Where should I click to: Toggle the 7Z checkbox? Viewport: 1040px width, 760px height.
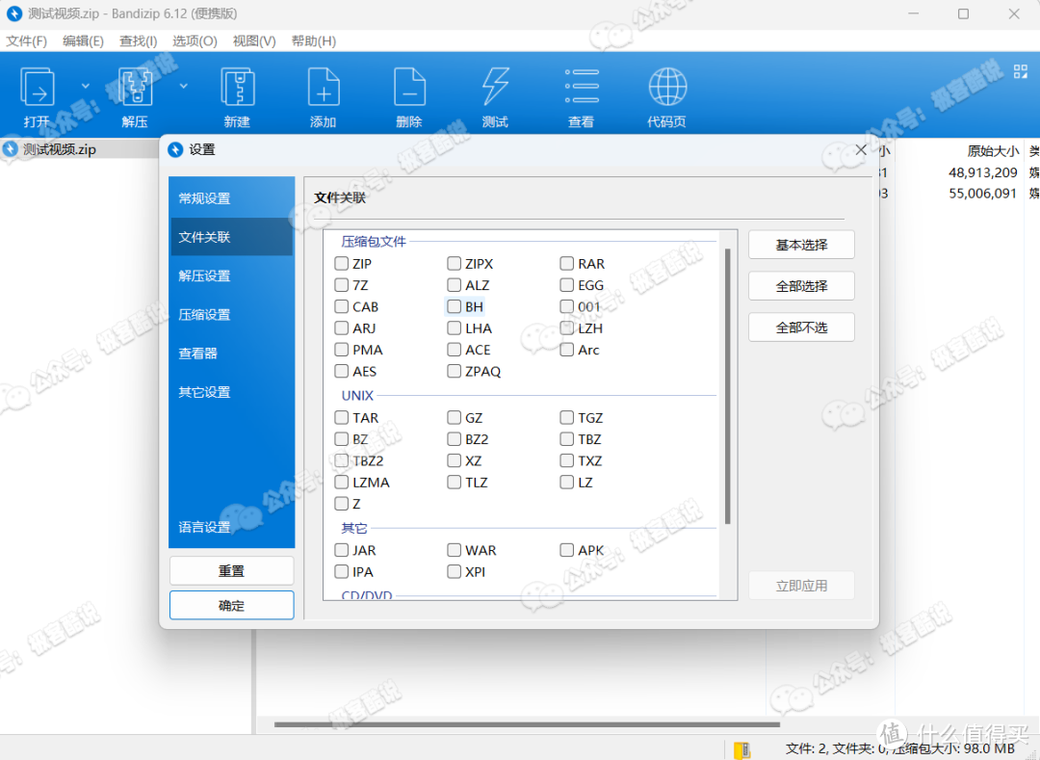click(341, 285)
